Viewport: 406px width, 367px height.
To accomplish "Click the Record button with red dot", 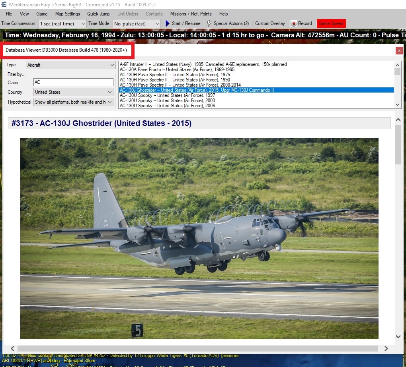I will tap(302, 23).
